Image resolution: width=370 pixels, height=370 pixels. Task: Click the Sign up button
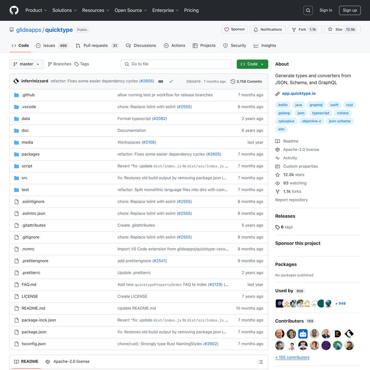click(350, 10)
